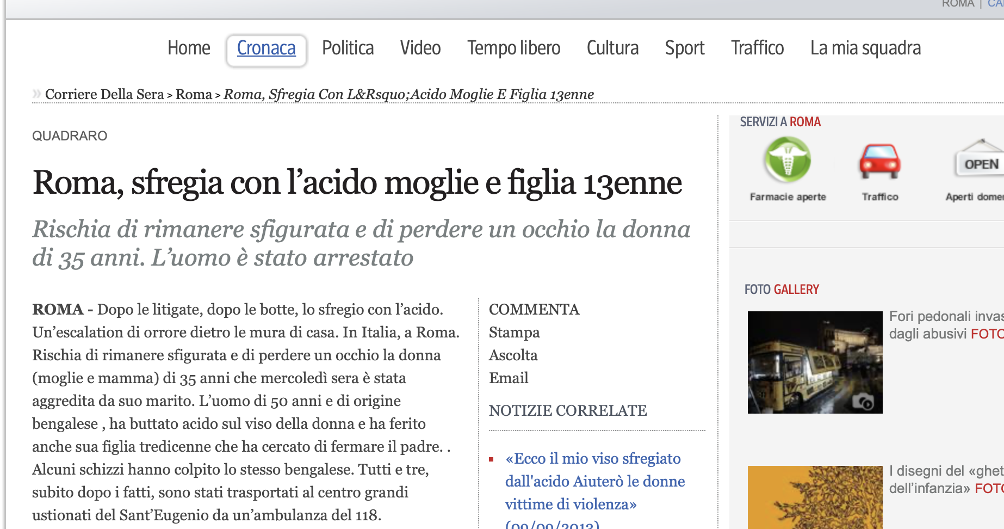The height and width of the screenshot is (529, 1004).
Task: Switch to the Sport section
Action: (685, 48)
